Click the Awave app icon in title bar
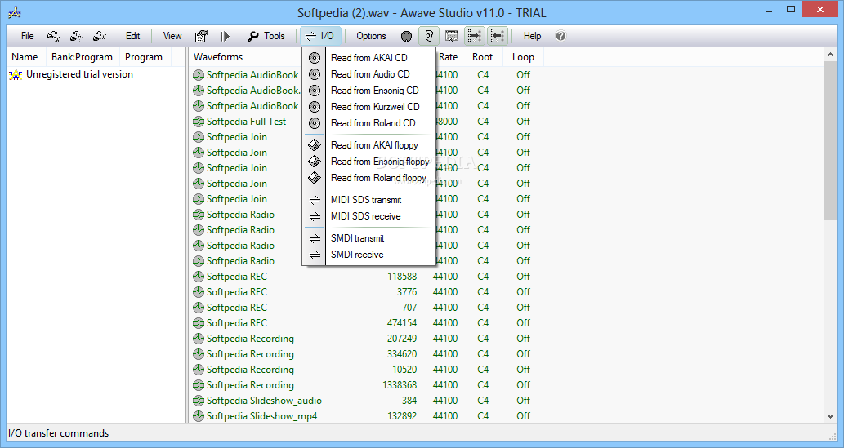Screen dimensions: 844x448 click(x=15, y=11)
